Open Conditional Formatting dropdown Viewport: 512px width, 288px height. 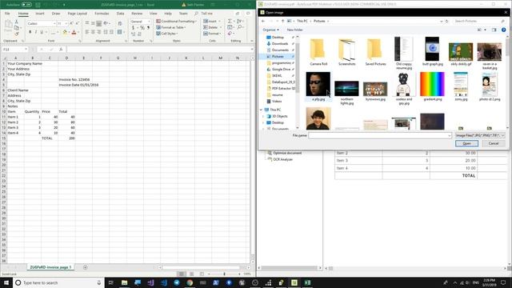tap(176, 22)
